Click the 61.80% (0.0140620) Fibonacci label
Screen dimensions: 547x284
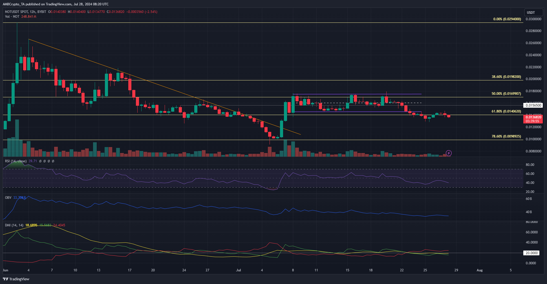[506, 111]
